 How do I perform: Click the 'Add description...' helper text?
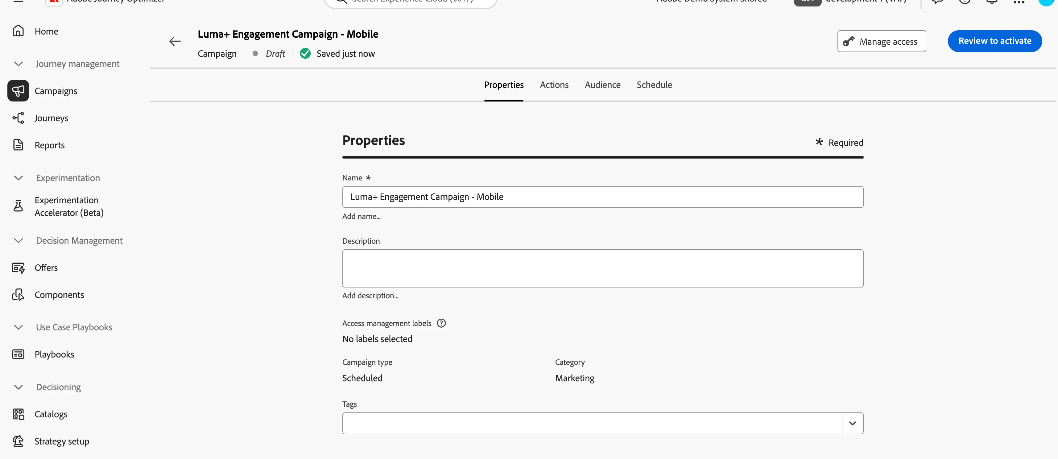coord(370,296)
